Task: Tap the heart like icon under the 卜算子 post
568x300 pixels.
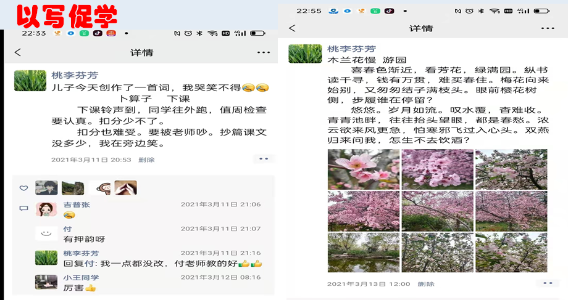Action: click(23, 188)
